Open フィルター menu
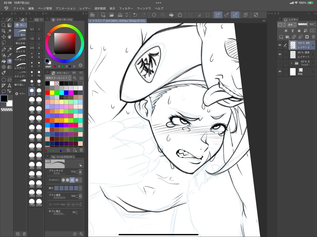This screenshot has height=237, width=317. tap(126, 8)
